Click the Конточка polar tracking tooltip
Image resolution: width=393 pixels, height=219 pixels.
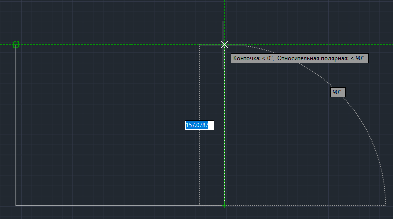coord(299,58)
